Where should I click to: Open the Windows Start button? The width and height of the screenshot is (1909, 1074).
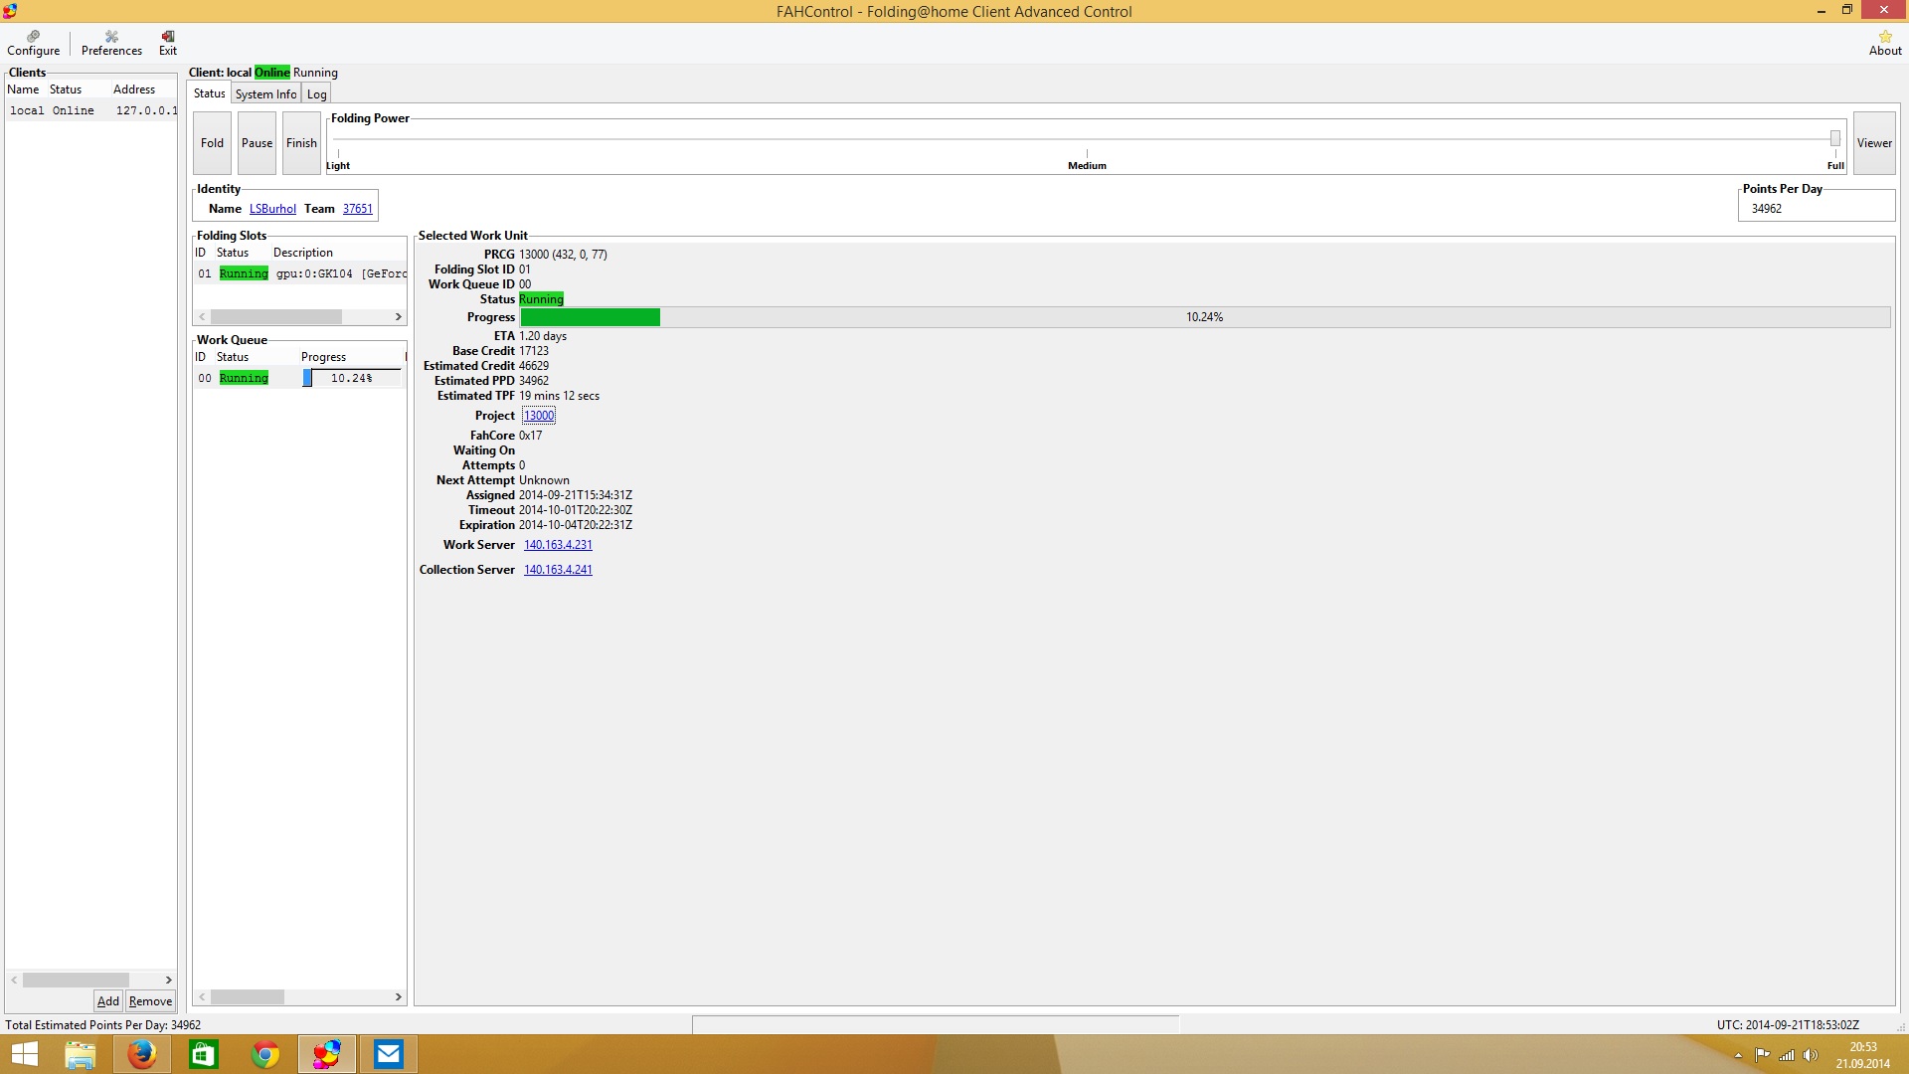[x=24, y=1054]
